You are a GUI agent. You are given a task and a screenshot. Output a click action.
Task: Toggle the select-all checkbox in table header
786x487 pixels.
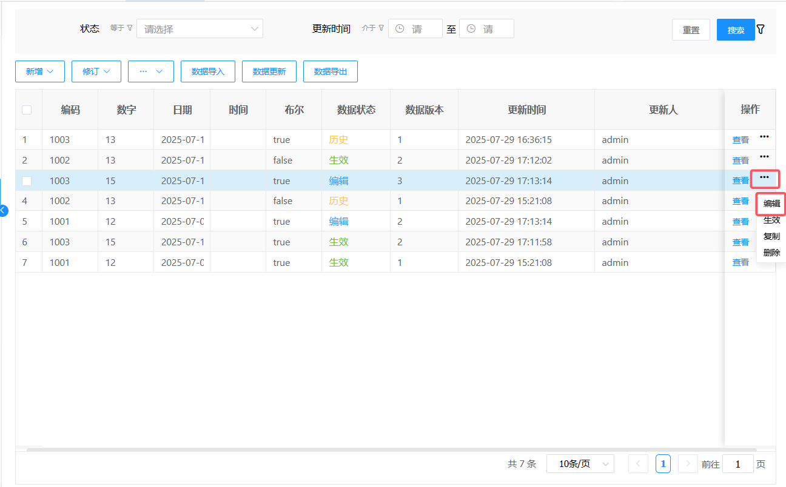27,110
